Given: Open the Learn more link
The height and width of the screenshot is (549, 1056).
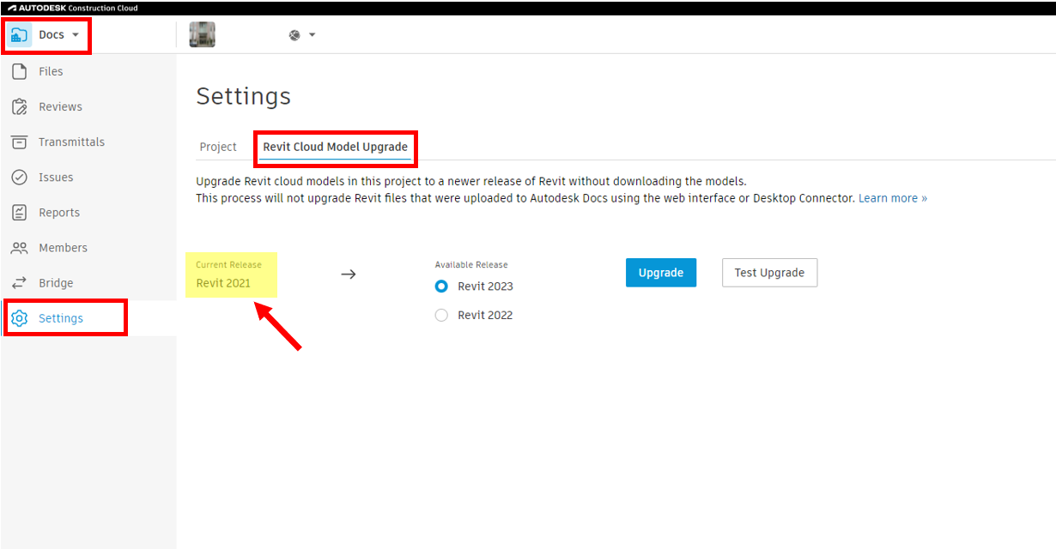Looking at the screenshot, I should [x=889, y=197].
